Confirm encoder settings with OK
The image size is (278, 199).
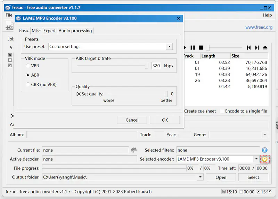[165, 120]
